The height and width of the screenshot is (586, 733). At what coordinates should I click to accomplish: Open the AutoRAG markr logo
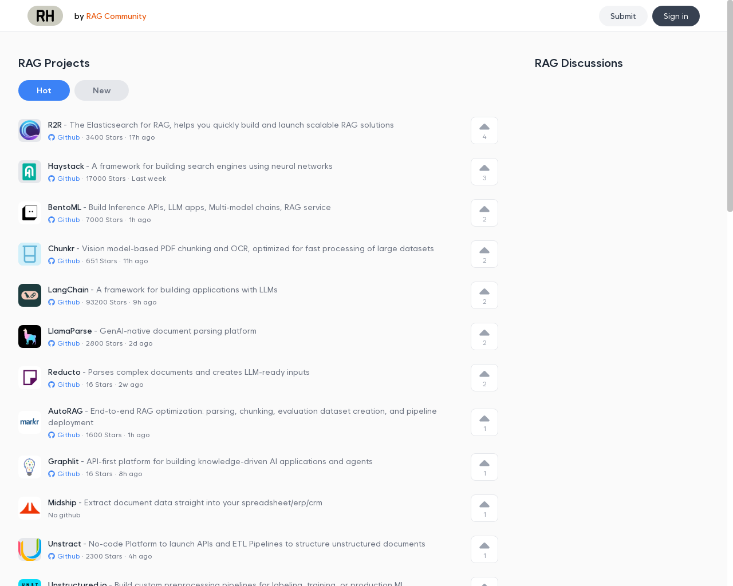[x=30, y=422]
